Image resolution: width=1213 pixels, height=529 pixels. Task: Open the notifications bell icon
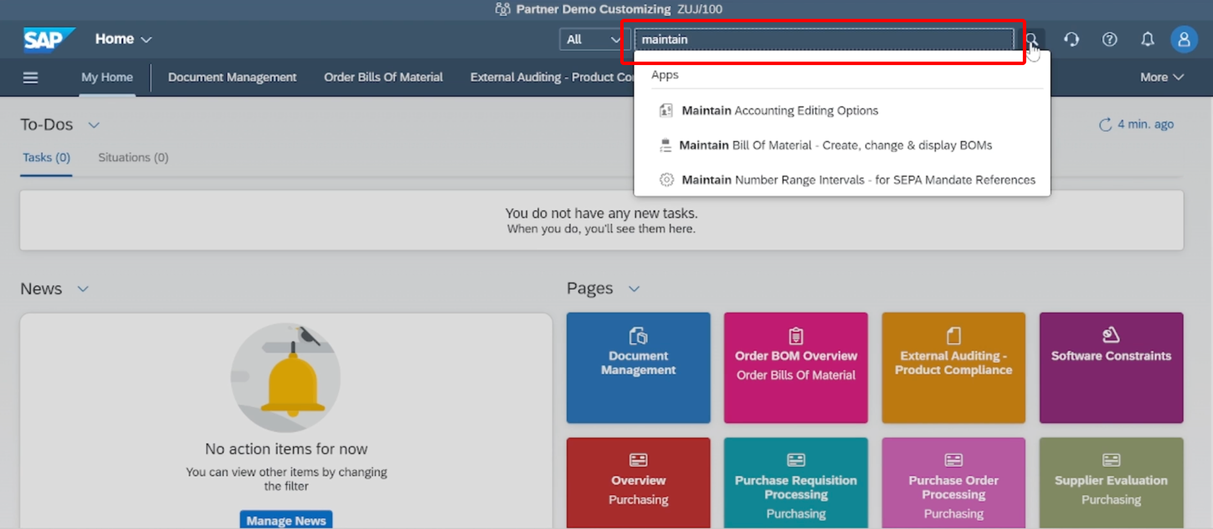pyautogui.click(x=1147, y=39)
